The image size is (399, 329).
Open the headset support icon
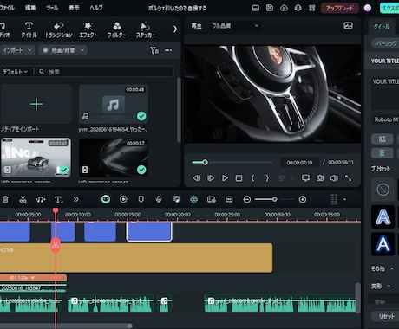(298, 8)
